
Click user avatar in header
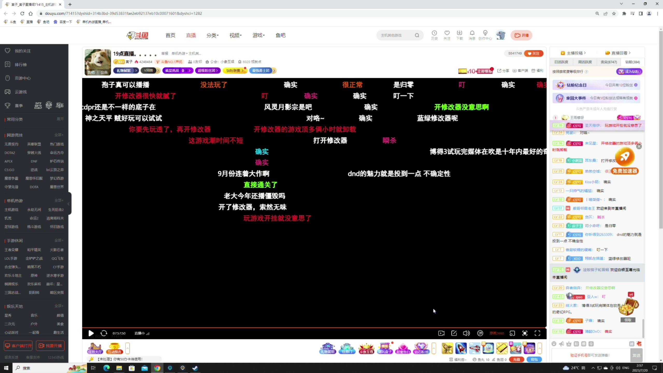click(x=501, y=35)
